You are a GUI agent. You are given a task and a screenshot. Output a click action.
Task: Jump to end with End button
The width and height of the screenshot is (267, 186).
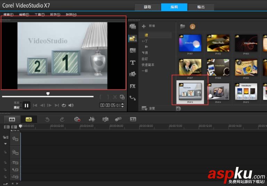click(57, 105)
